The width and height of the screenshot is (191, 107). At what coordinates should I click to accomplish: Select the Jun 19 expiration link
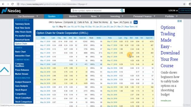70,26
